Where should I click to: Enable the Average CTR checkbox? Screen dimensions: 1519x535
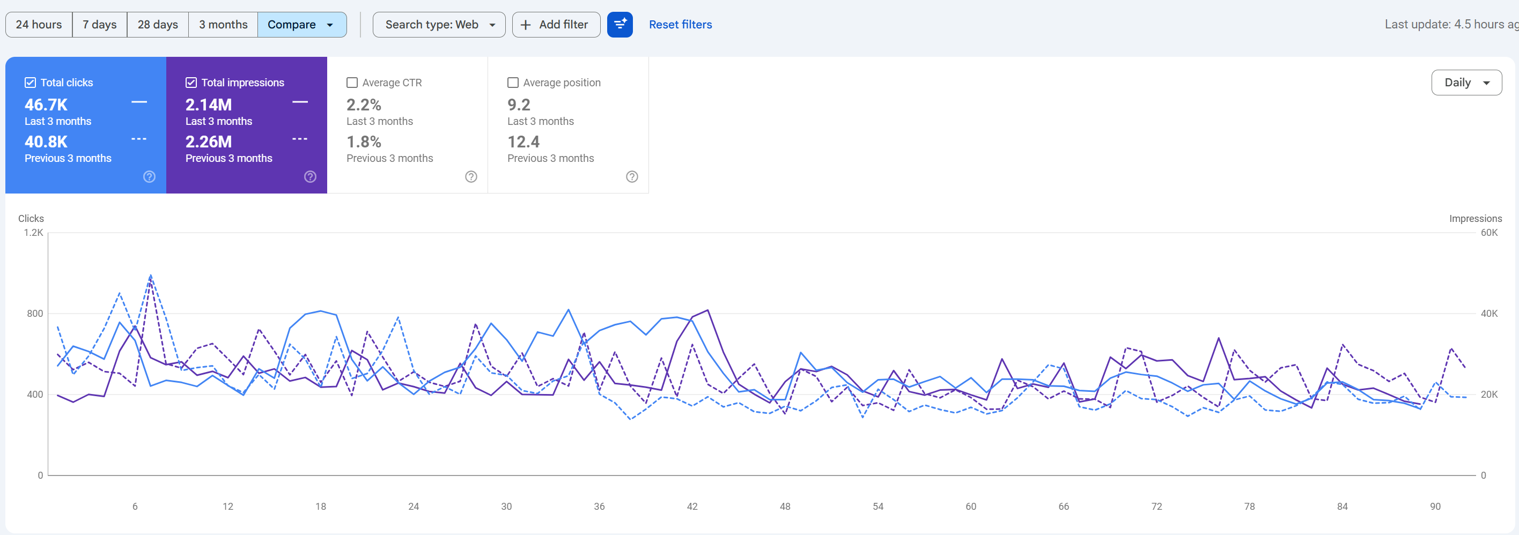(x=352, y=83)
